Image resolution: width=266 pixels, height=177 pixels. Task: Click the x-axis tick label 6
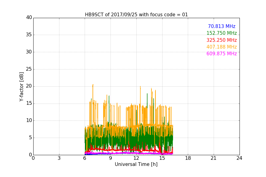click(x=85, y=158)
